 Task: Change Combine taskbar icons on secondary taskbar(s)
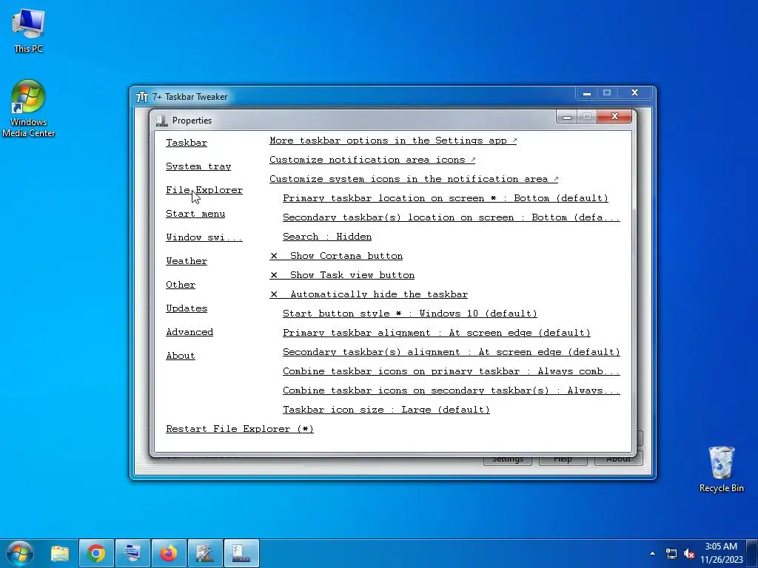click(452, 390)
